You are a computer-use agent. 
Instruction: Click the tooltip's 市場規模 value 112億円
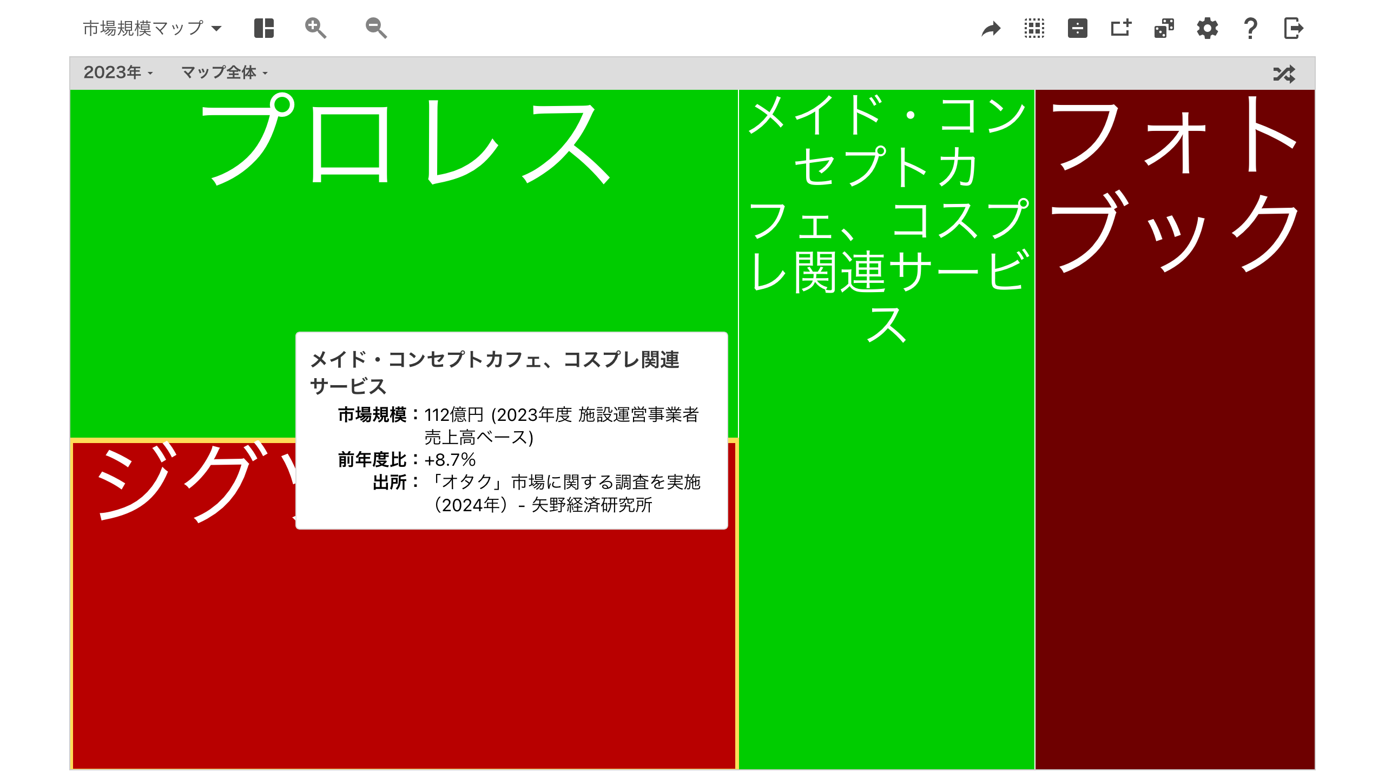click(562, 426)
